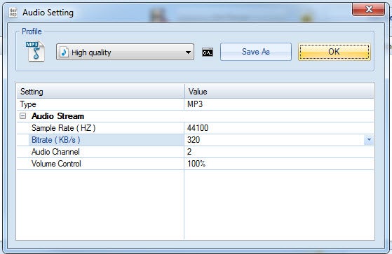This screenshot has height=254, width=392.
Task: Click the 100% volume value cell
Action: click(x=279, y=164)
